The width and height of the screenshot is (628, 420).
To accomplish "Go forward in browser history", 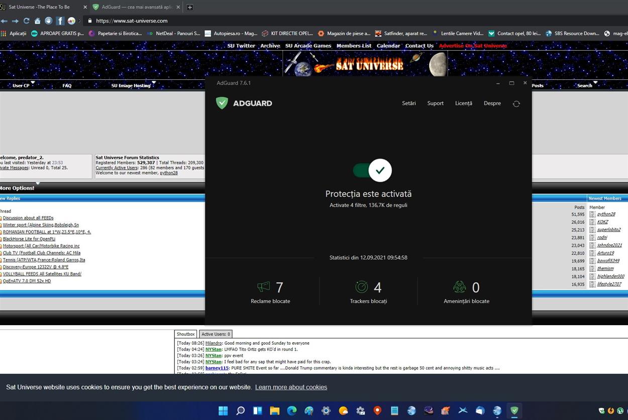I will pyautogui.click(x=15, y=21).
